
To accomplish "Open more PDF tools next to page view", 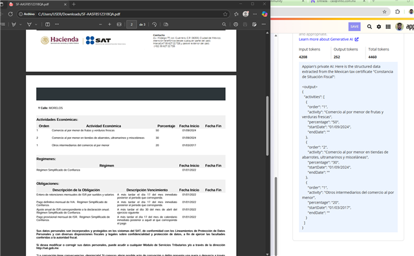I will pyautogui.click(x=57, y=25).
